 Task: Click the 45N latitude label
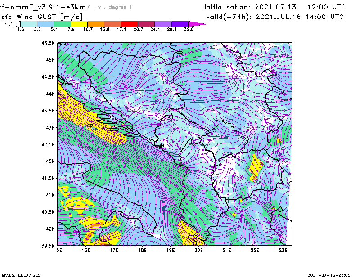(50, 60)
